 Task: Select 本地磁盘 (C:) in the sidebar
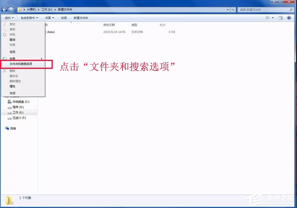click(x=19, y=101)
